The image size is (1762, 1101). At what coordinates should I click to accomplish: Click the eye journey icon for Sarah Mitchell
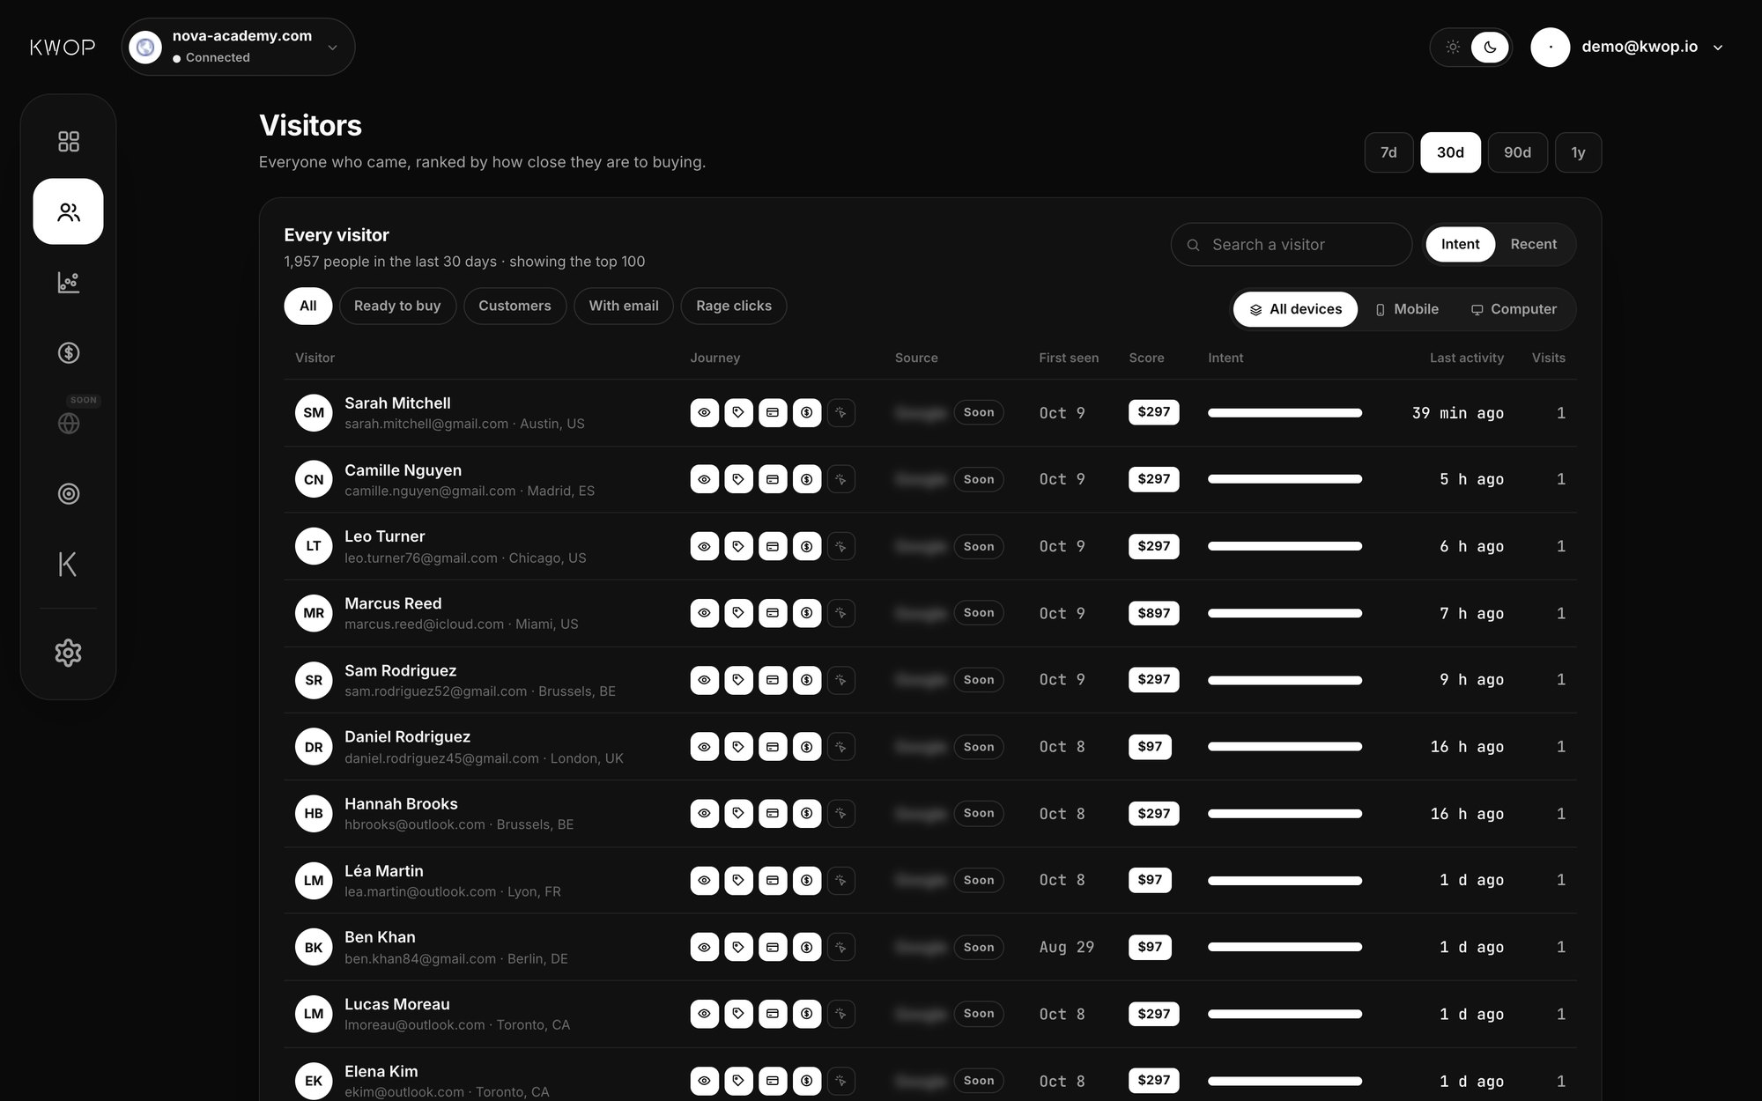[x=704, y=412]
